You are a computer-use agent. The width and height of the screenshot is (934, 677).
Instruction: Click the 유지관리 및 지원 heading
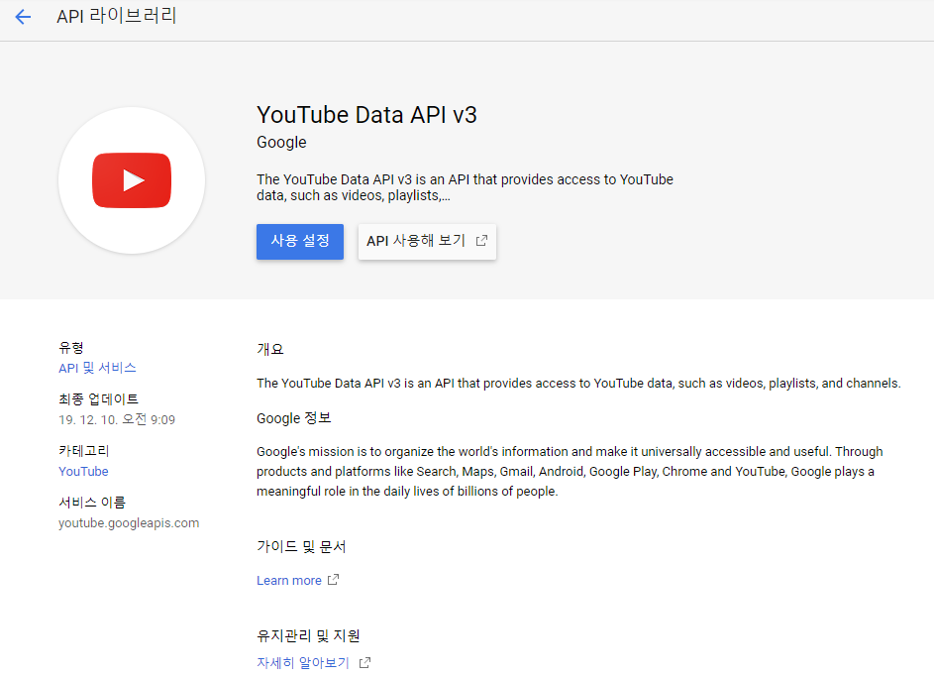tap(308, 636)
